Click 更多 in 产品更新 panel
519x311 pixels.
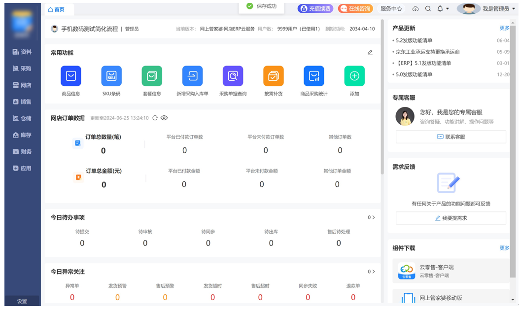504,28
